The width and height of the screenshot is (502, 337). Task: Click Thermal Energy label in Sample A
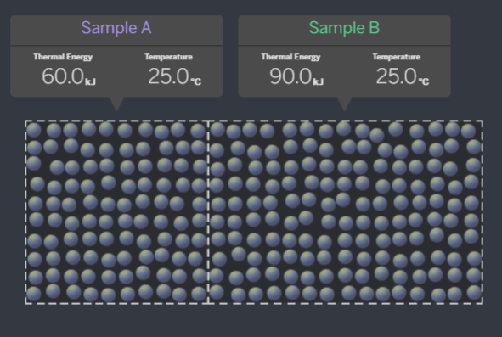63,57
